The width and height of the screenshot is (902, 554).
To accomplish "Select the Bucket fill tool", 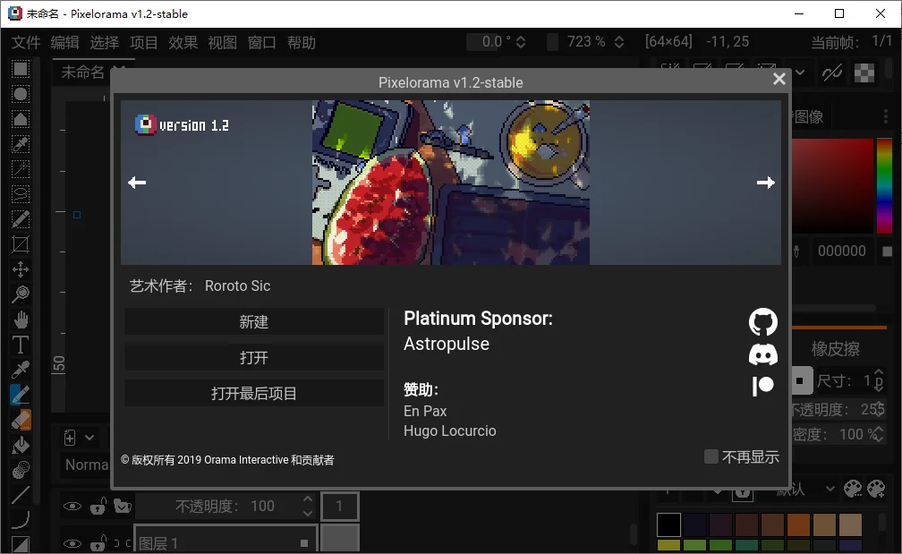I will pyautogui.click(x=20, y=445).
